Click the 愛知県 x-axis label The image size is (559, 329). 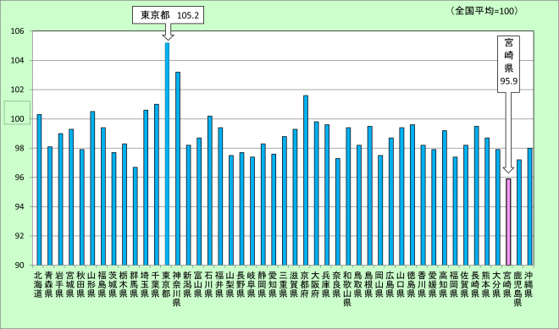[x=274, y=284]
